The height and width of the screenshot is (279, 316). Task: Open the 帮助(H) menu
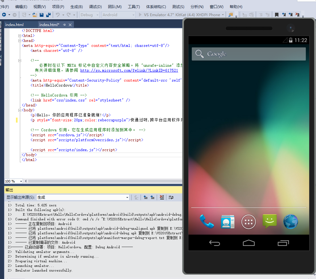[x=236, y=7]
